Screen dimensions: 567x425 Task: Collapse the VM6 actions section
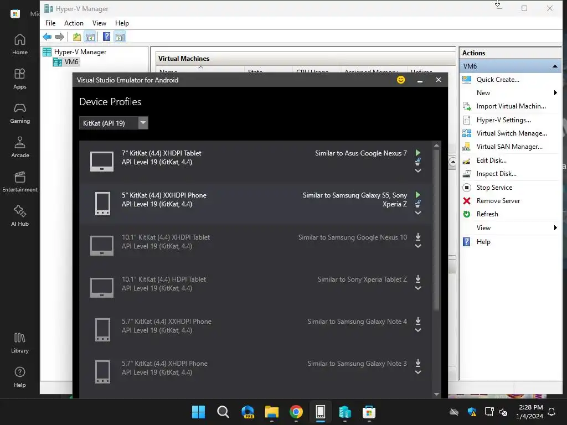555,66
